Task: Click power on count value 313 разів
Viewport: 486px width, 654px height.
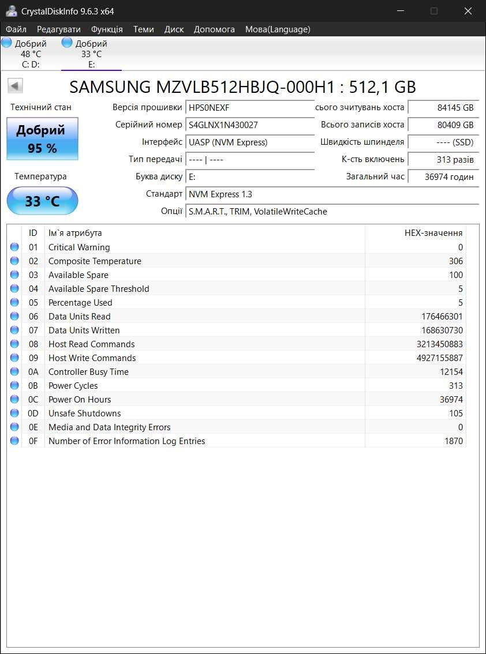Action: (x=443, y=159)
